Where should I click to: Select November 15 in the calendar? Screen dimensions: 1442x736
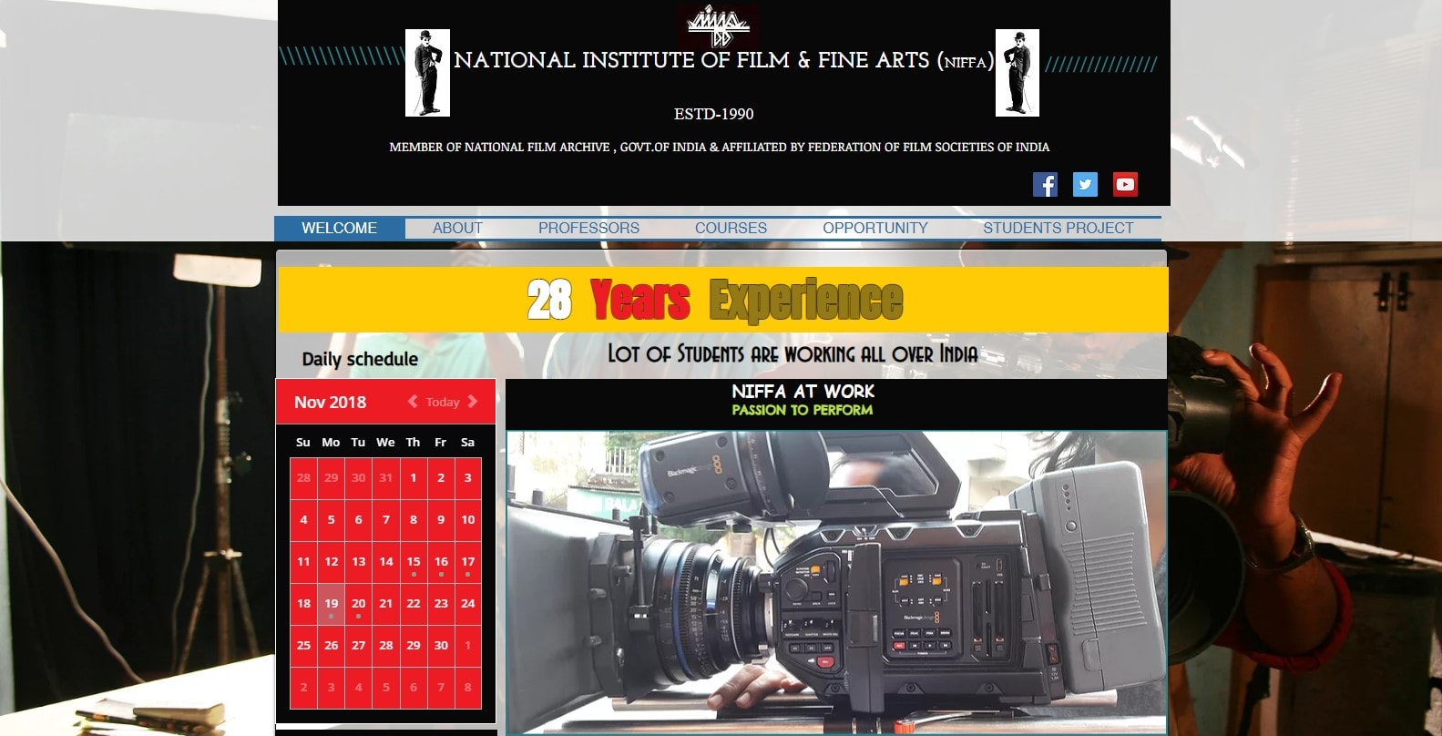pyautogui.click(x=414, y=562)
